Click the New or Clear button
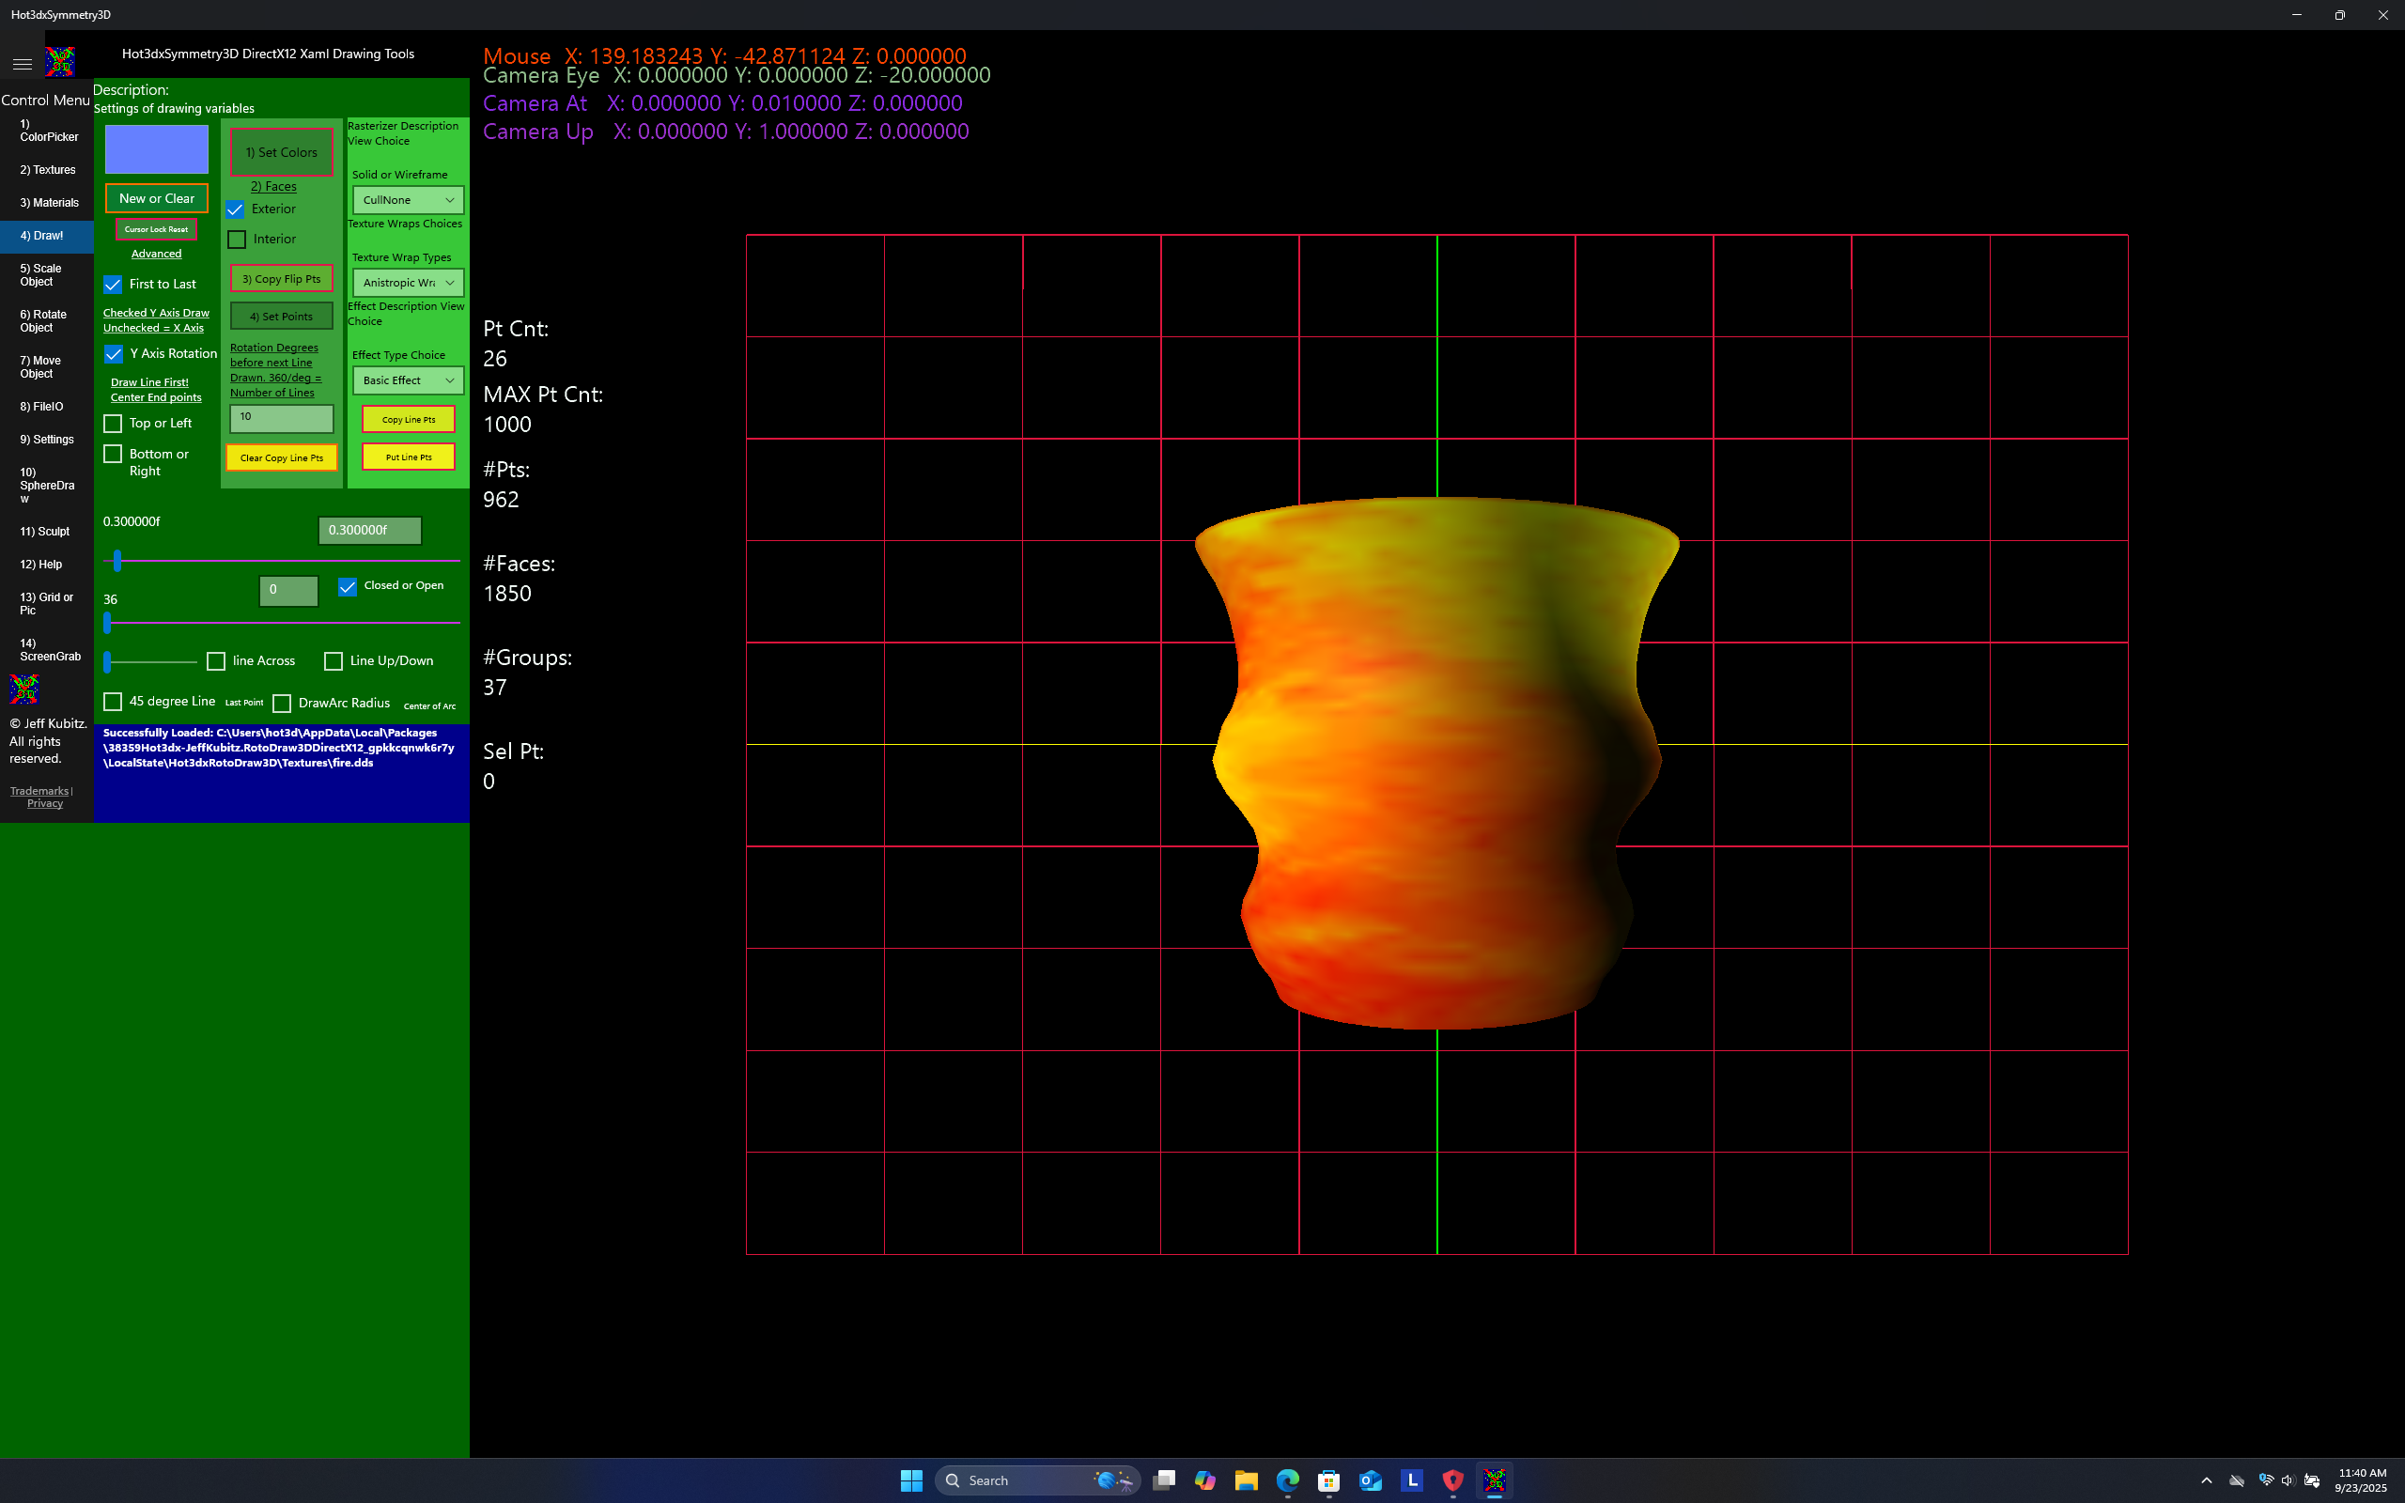Screen dimensions: 2405x1503 (x=155, y=198)
